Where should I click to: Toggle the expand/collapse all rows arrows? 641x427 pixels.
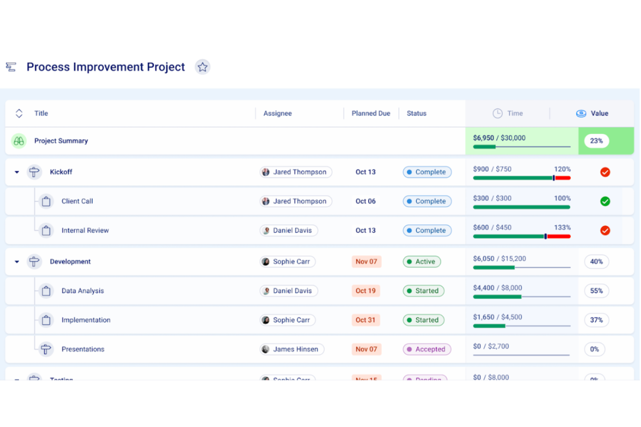click(19, 114)
